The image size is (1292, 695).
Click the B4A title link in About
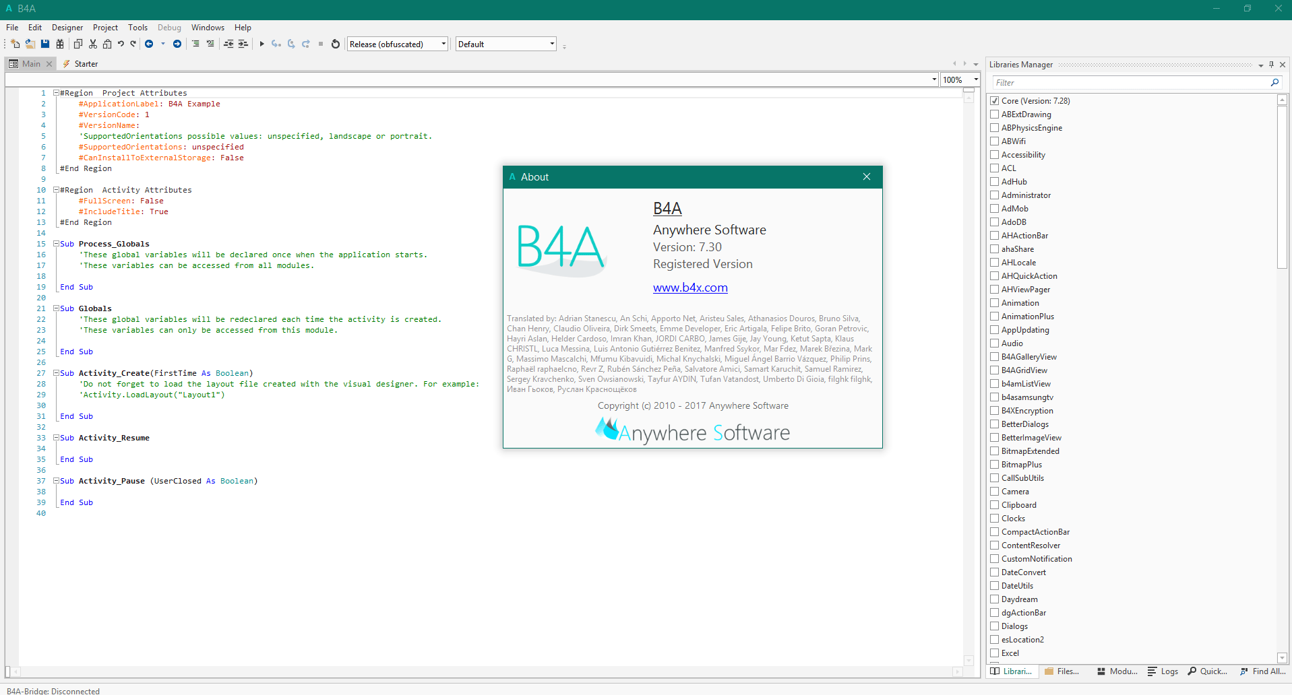667,209
